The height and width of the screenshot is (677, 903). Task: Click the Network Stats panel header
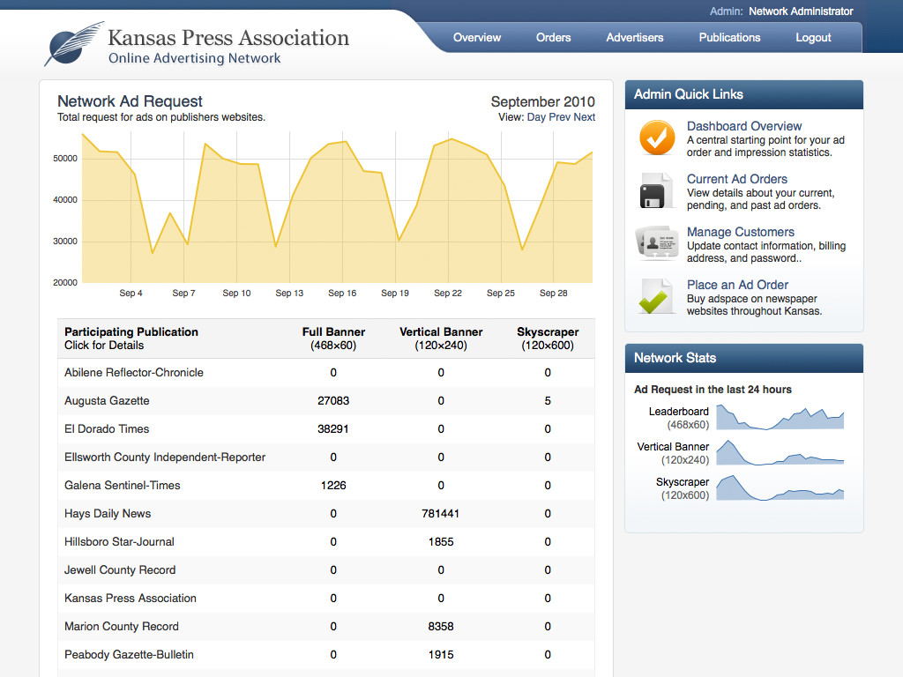[744, 358]
